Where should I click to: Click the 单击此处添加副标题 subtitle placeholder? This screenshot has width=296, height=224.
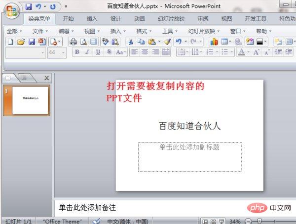190,157
